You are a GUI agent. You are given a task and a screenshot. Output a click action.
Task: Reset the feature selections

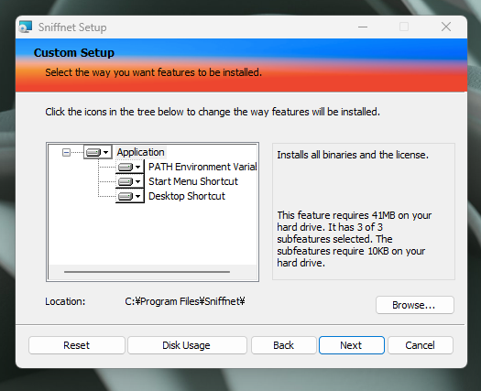77,345
